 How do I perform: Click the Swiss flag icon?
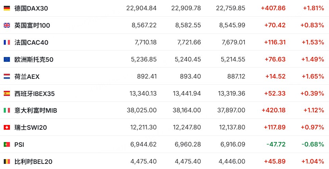(x=7, y=127)
